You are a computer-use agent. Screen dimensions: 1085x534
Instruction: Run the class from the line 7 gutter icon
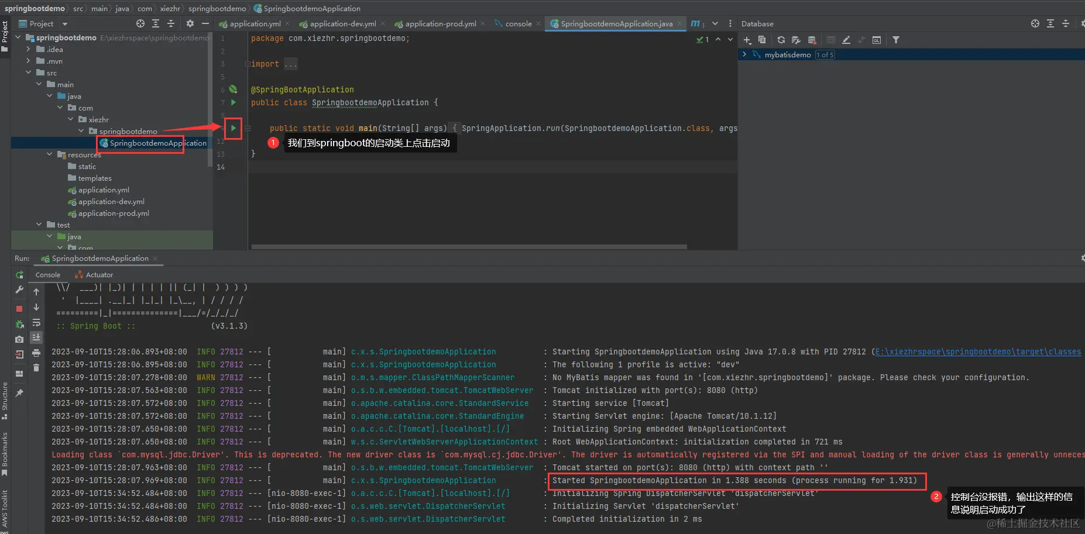[234, 102]
